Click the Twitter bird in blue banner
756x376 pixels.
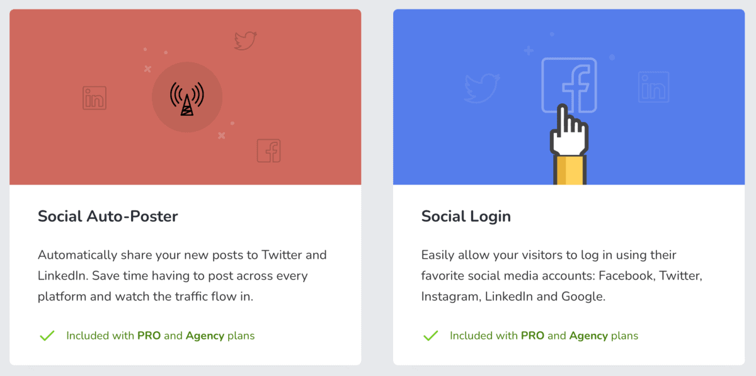[x=482, y=88]
